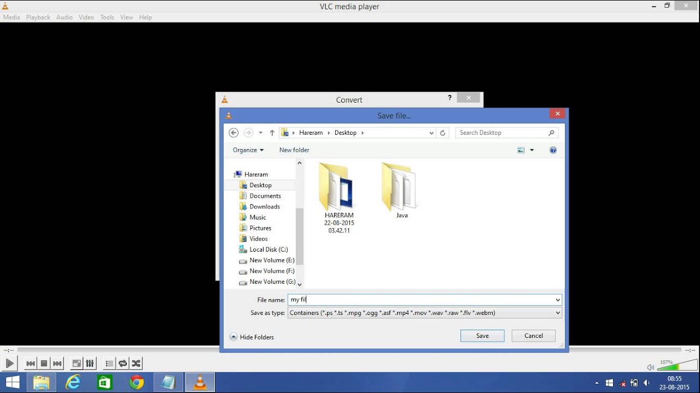Adjust the VLC volume slider at 107%

[x=676, y=365]
